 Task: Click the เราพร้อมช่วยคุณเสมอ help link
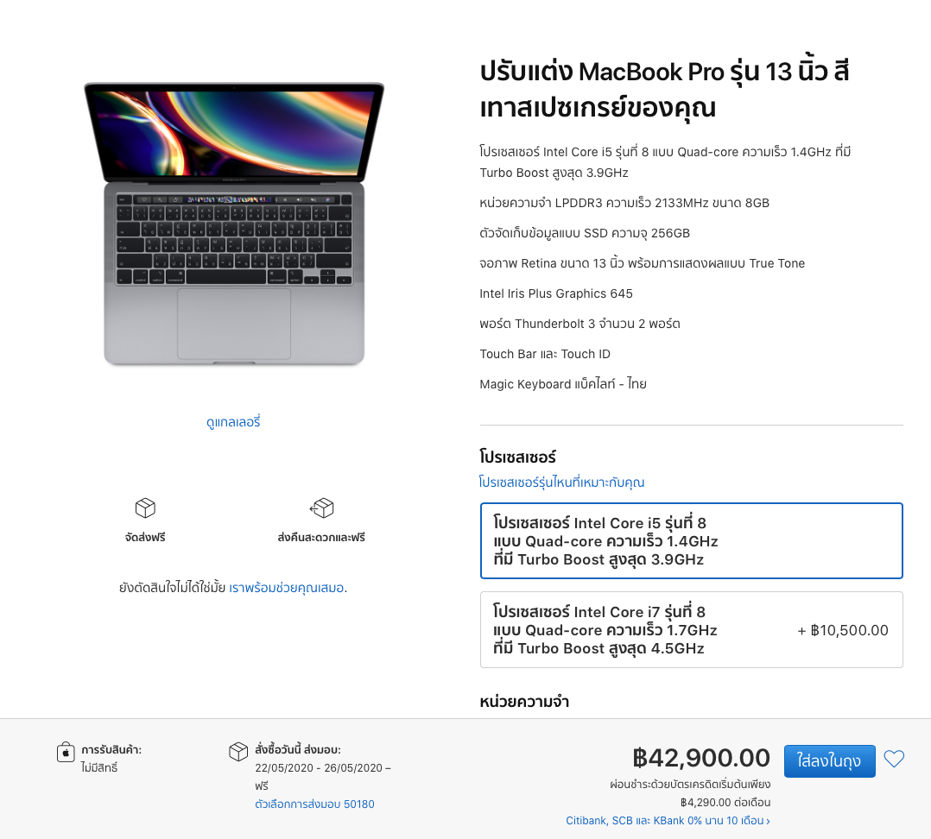point(288,588)
